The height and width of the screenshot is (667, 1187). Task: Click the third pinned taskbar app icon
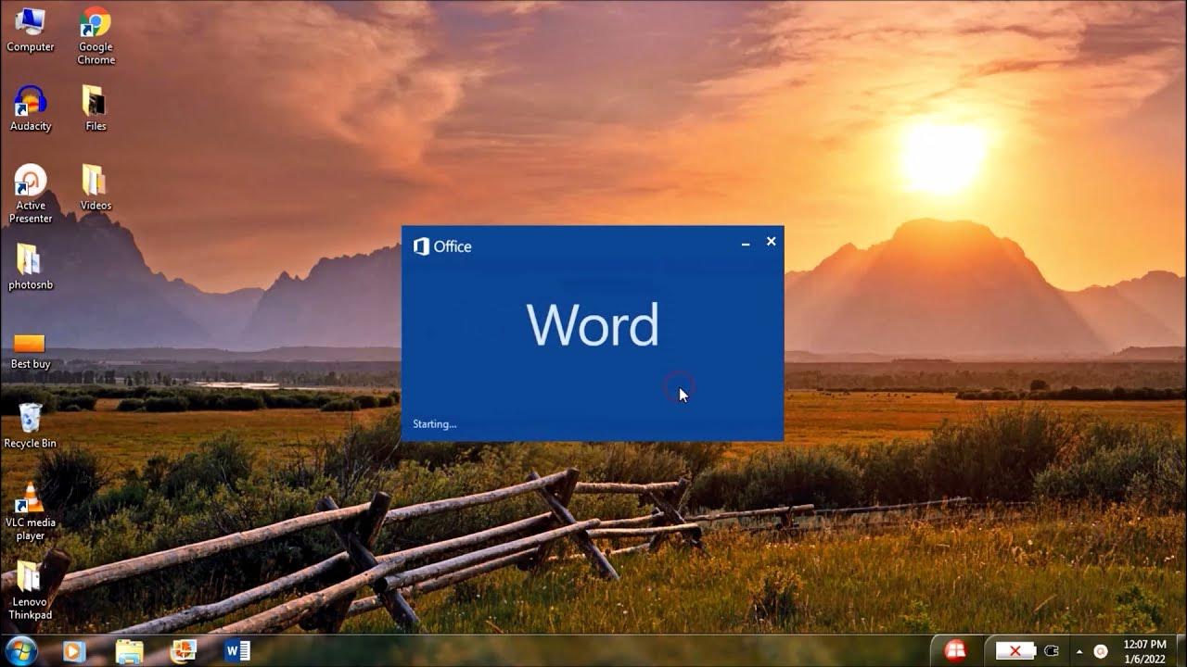[184, 651]
